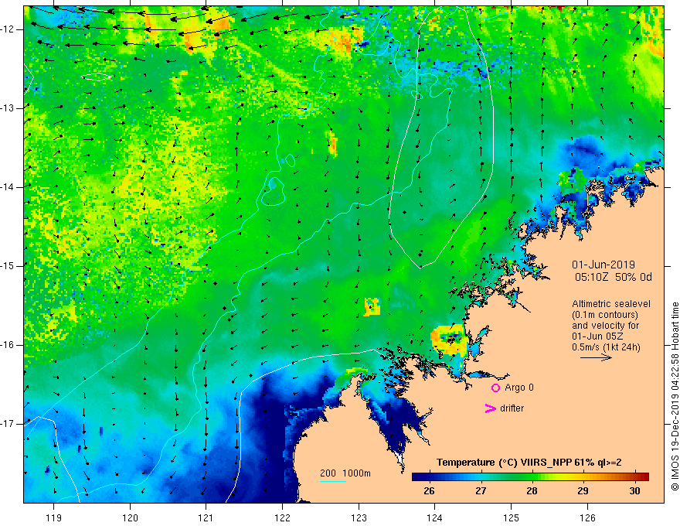Click the longitude '122' axis label

(282, 517)
